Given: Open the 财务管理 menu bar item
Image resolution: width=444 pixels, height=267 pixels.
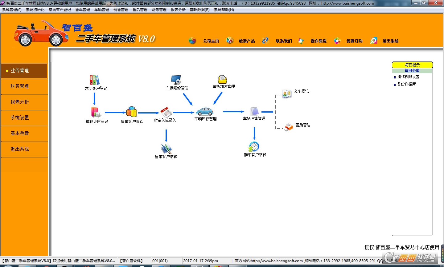Looking at the screenshot, I should pos(159,10).
